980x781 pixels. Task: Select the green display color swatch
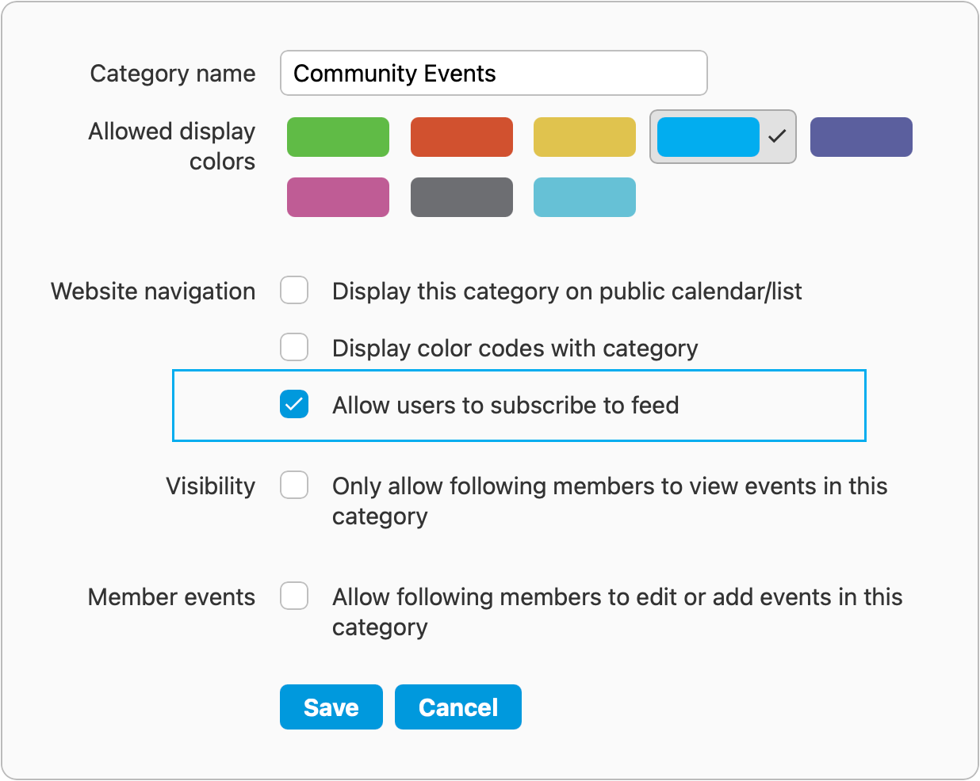338,137
